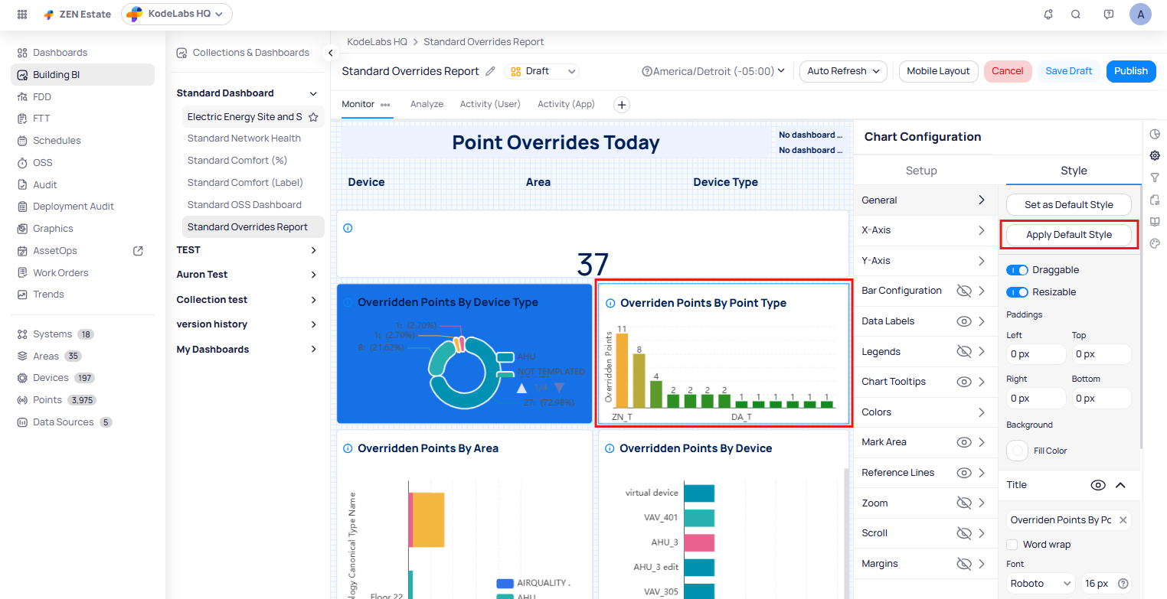
Task: Enable the Word wrap checkbox
Action: click(x=1012, y=545)
